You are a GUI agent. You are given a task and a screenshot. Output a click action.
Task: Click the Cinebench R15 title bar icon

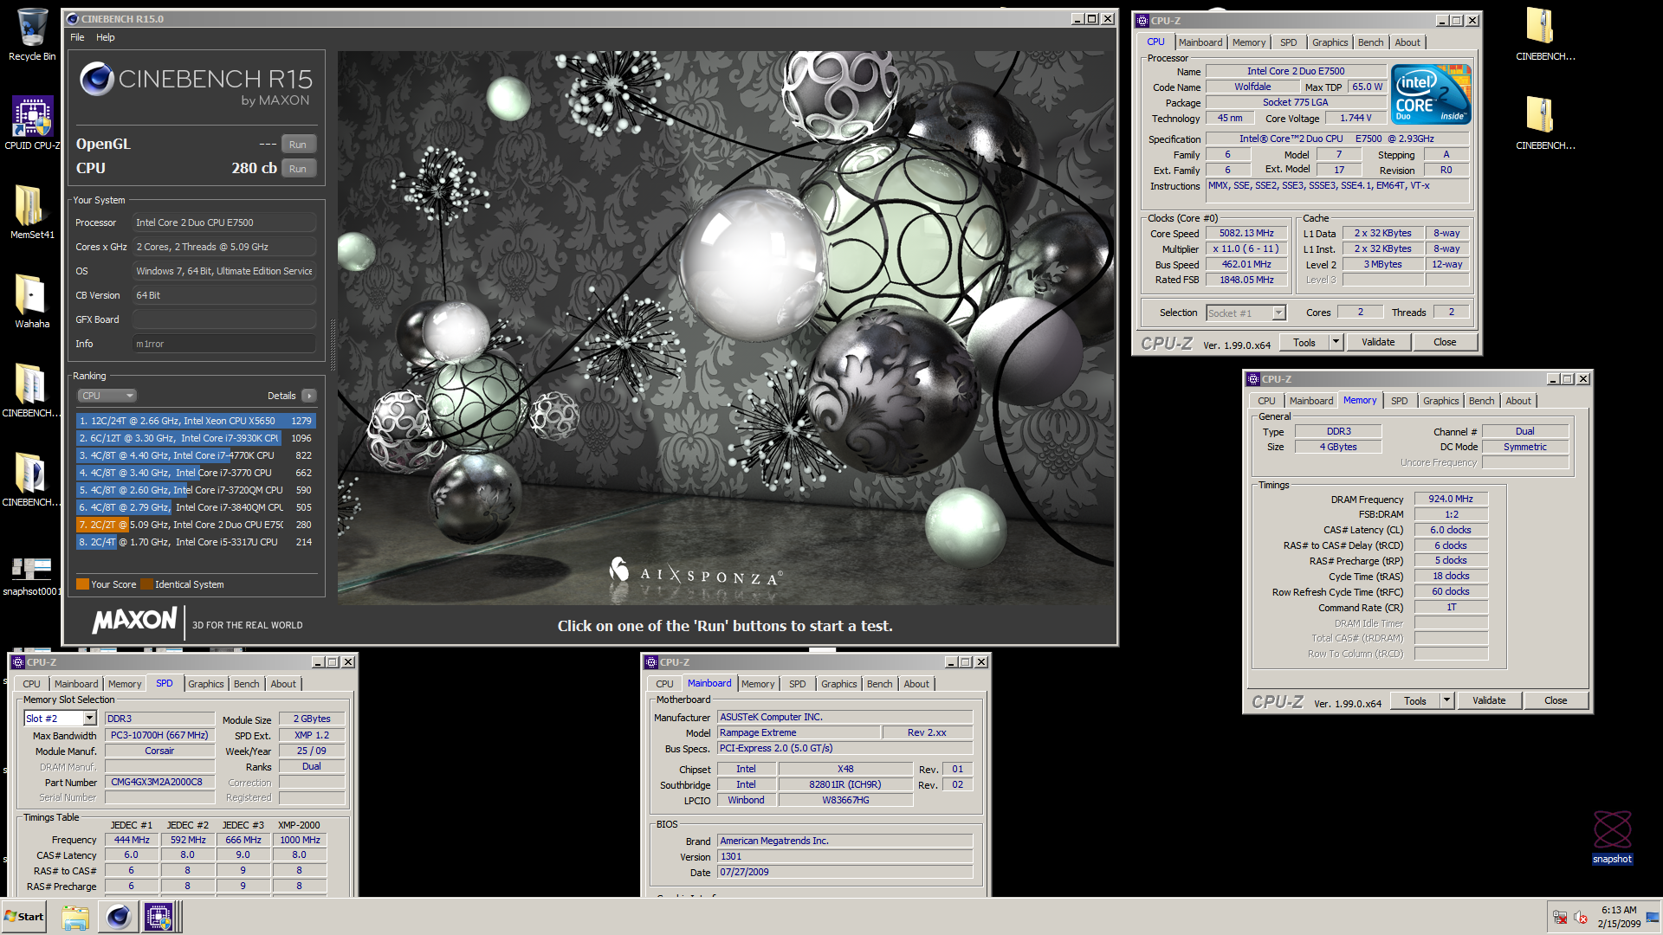click(72, 19)
